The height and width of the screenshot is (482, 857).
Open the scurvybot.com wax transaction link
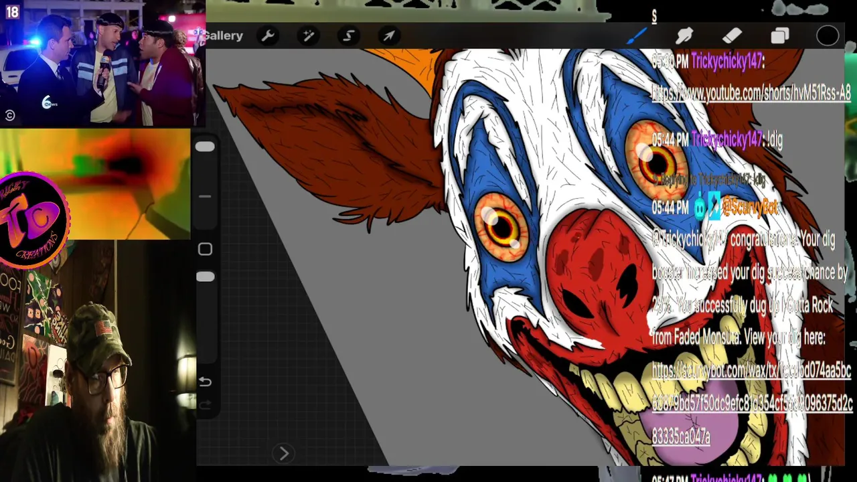pyautogui.click(x=752, y=403)
